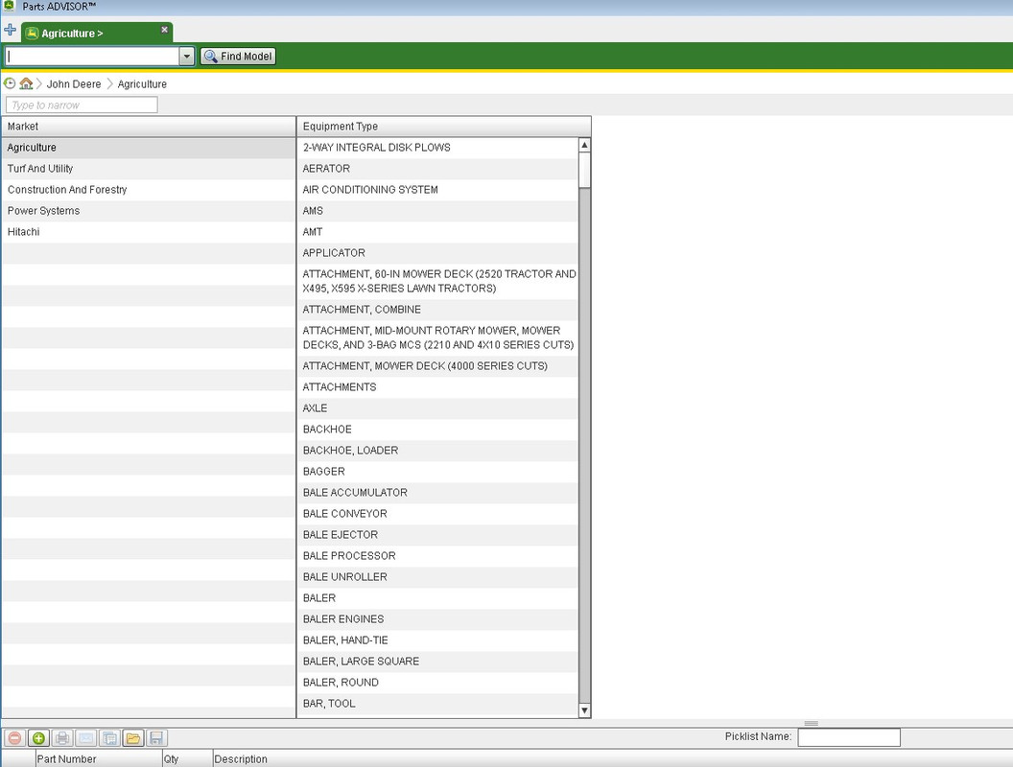The image size is (1013, 767).
Task: Click the email picklist envelope icon
Action: coord(86,738)
